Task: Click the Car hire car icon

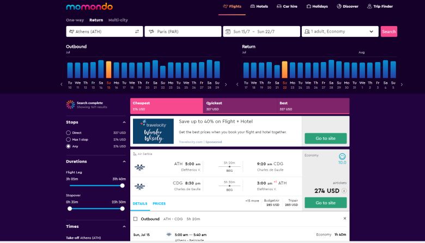Action: [x=279, y=6]
